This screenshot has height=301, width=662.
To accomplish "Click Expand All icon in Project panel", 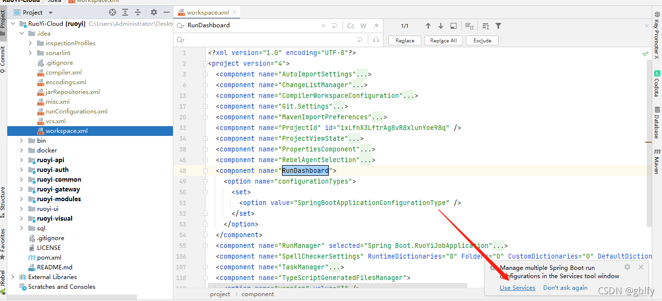I will 126,12.
